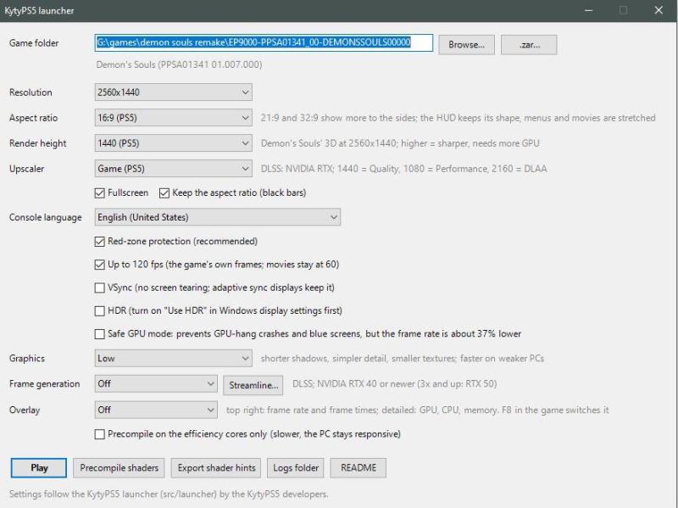Open the Graphics quality dropdown
Image resolution: width=678 pixels, height=508 pixels.
pyautogui.click(x=174, y=358)
